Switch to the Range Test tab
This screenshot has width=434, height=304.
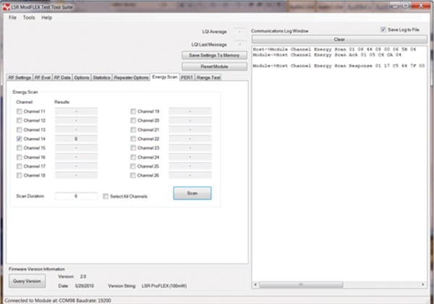pos(209,77)
